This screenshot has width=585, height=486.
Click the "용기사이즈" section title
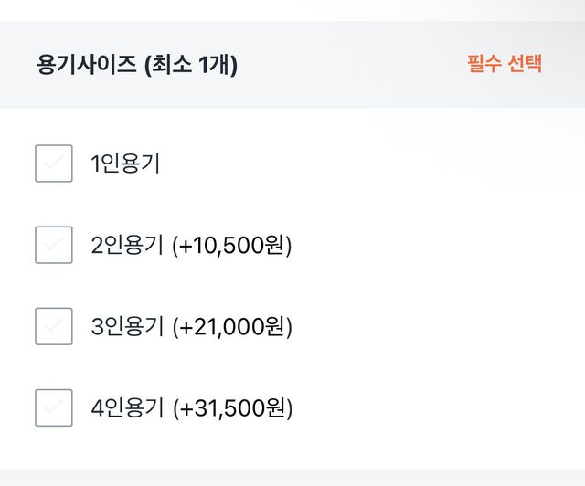point(87,66)
